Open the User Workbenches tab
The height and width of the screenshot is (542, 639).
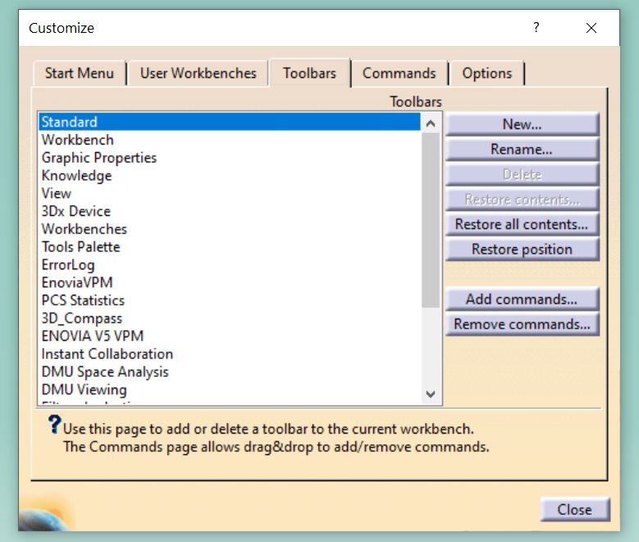click(198, 73)
